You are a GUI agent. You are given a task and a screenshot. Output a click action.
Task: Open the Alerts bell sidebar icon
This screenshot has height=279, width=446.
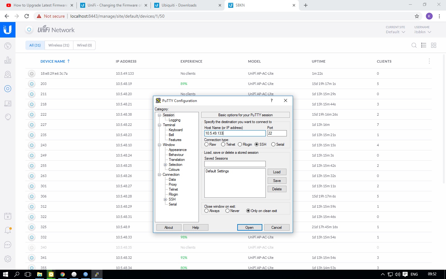click(8, 230)
